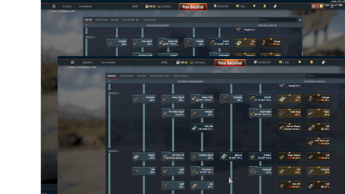This screenshot has height=194, width=345.
Task: Switch to Aviação tab in back window
Action: 115,20
